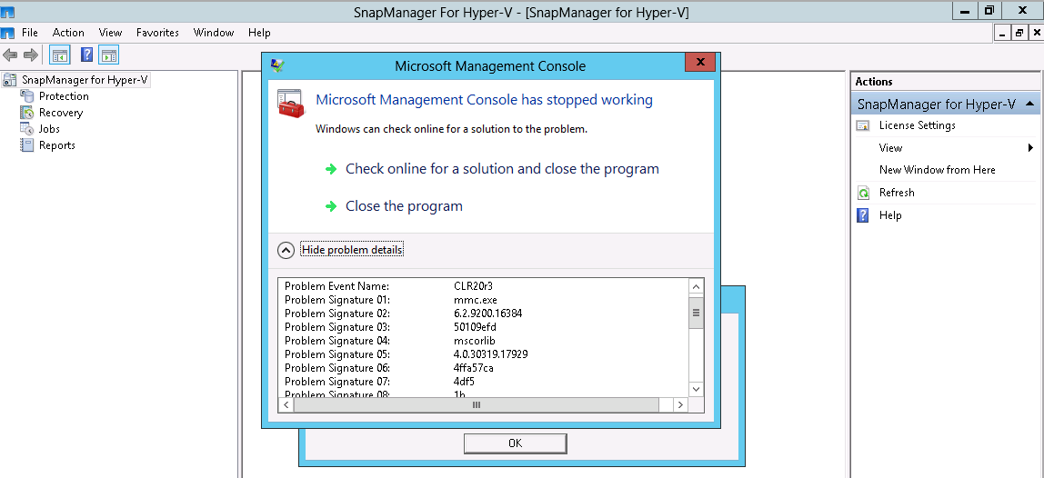The width and height of the screenshot is (1044, 478).
Task: Click the Help icon in Actions pane
Action: (863, 215)
